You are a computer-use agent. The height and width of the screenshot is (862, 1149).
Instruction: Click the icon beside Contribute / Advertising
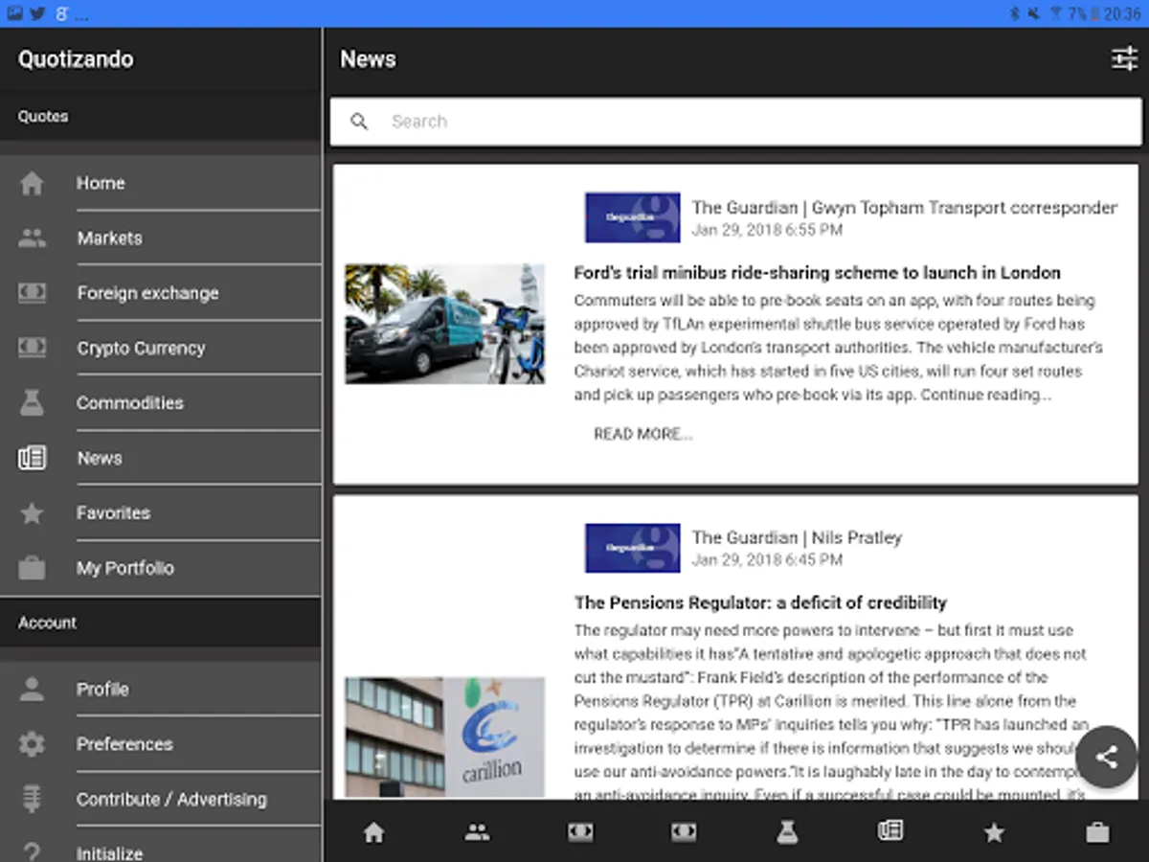(32, 799)
